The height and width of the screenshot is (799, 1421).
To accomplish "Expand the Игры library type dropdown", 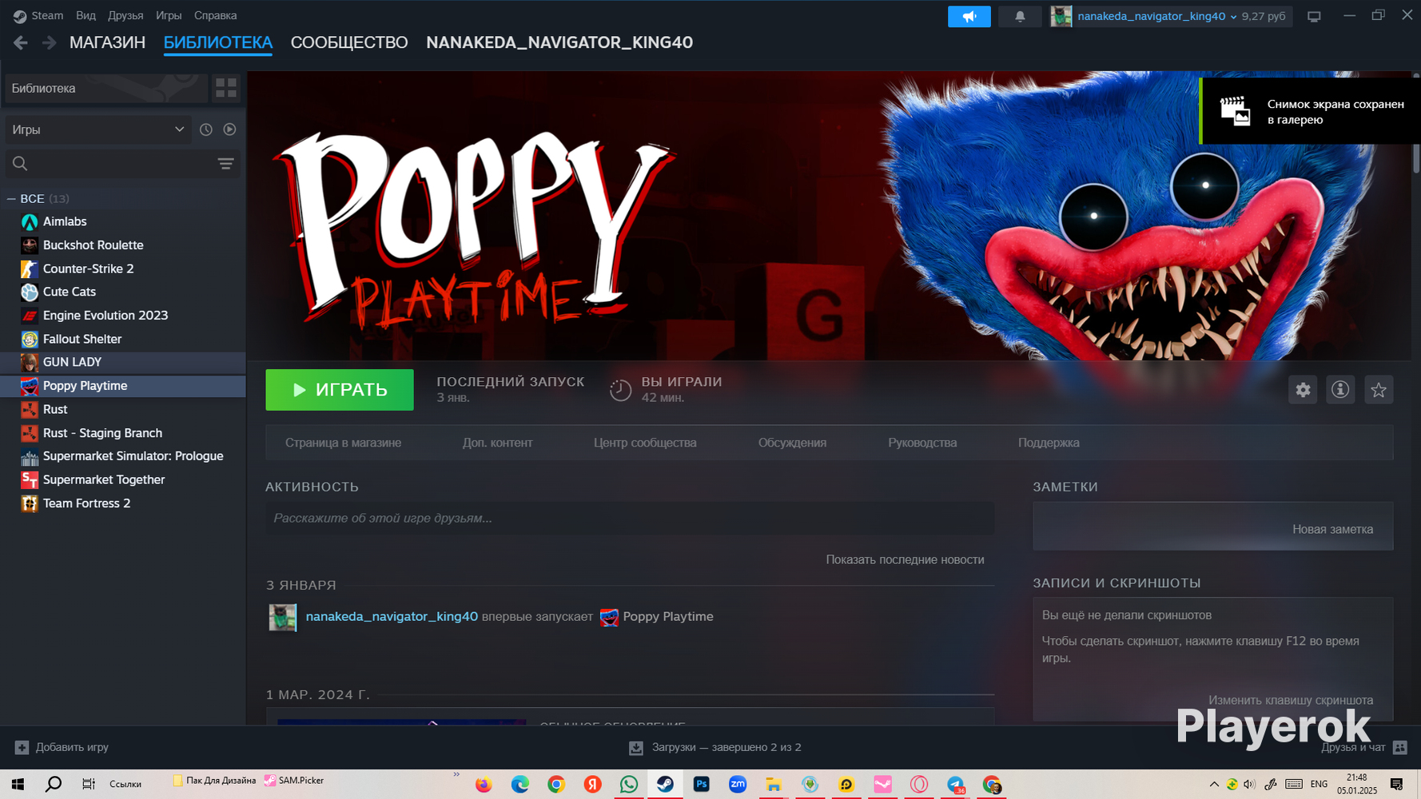I will (98, 129).
